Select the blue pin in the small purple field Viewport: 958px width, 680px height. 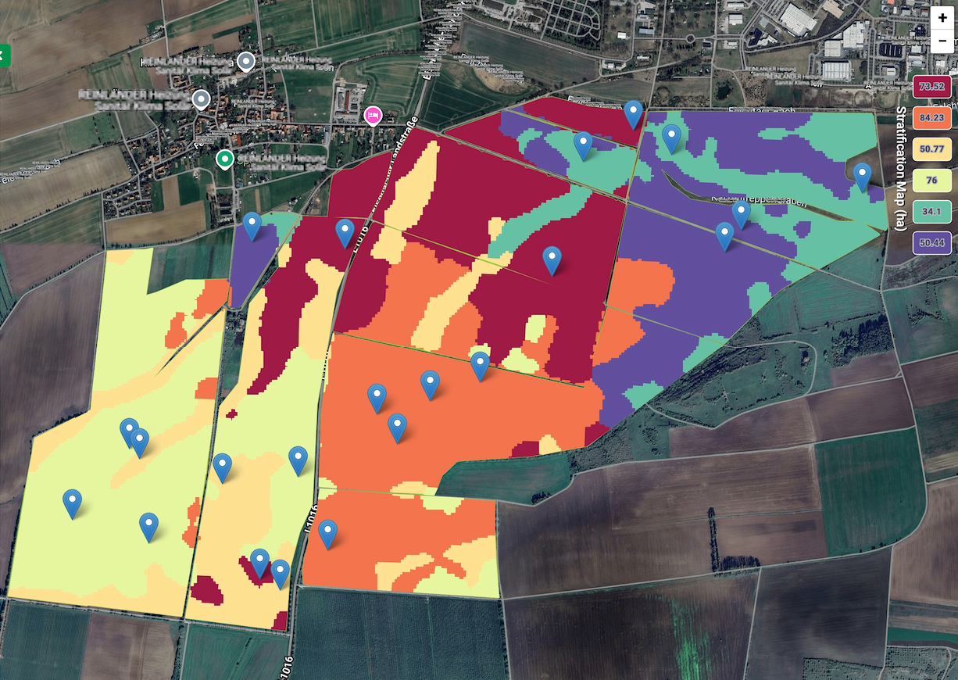pos(252,225)
